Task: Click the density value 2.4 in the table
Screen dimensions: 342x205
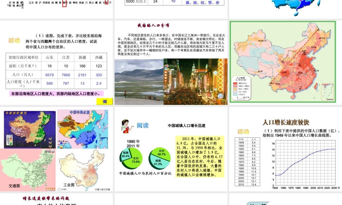Action: coord(99,83)
